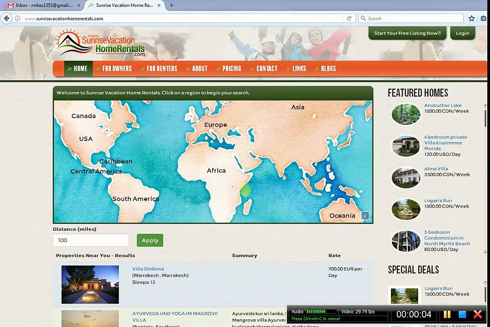Click the Special Deals scrollbar
This screenshot has width=490, height=327.
tap(485, 293)
